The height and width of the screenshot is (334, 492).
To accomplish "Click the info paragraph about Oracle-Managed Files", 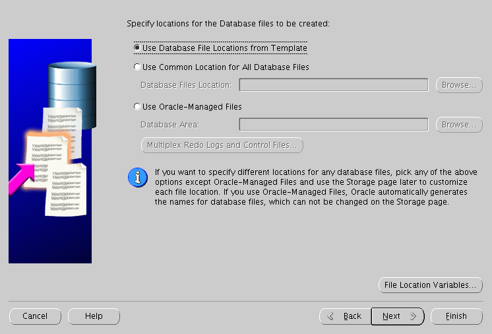I will [x=316, y=187].
